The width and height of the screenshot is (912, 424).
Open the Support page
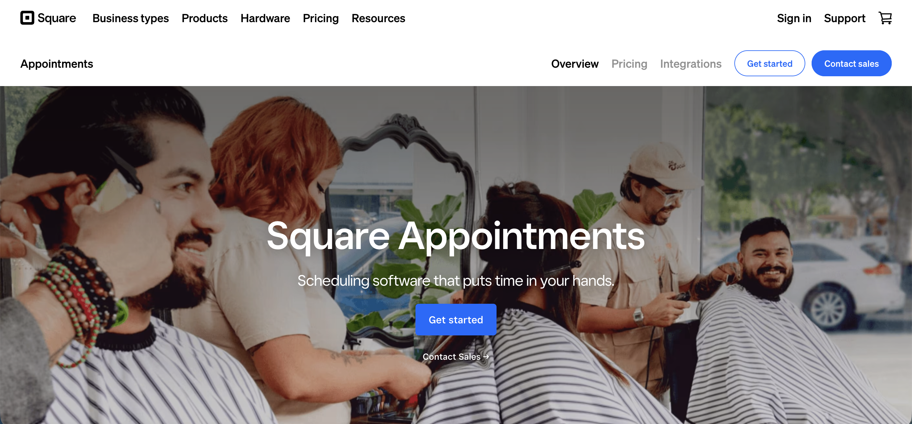(x=844, y=18)
